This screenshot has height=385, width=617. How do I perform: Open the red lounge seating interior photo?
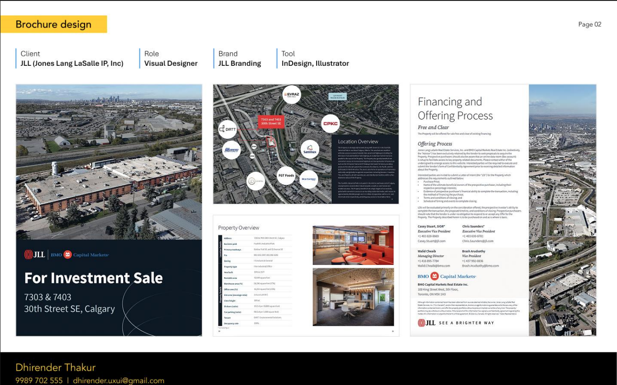coord(353,245)
